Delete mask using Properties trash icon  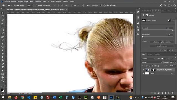click(172, 51)
